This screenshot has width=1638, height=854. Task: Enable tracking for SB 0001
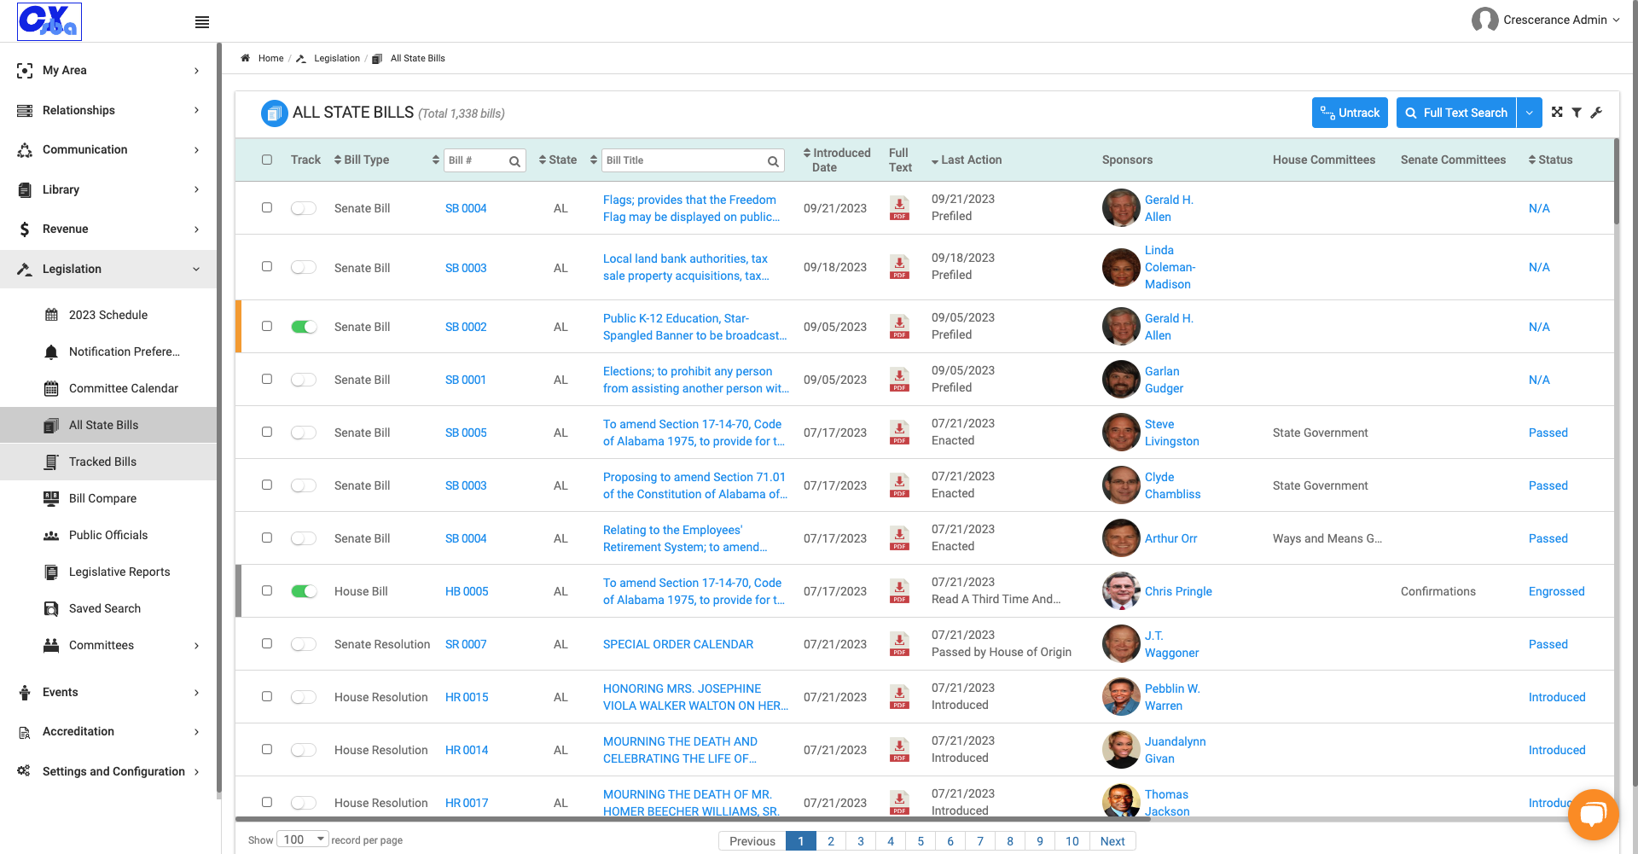point(304,380)
